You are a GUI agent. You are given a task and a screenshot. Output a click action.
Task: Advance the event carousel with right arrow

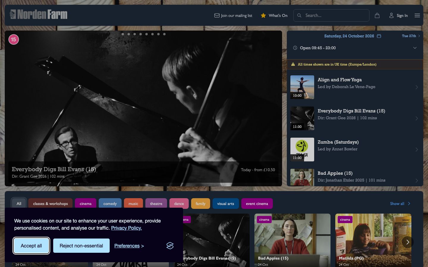pyautogui.click(x=408, y=242)
